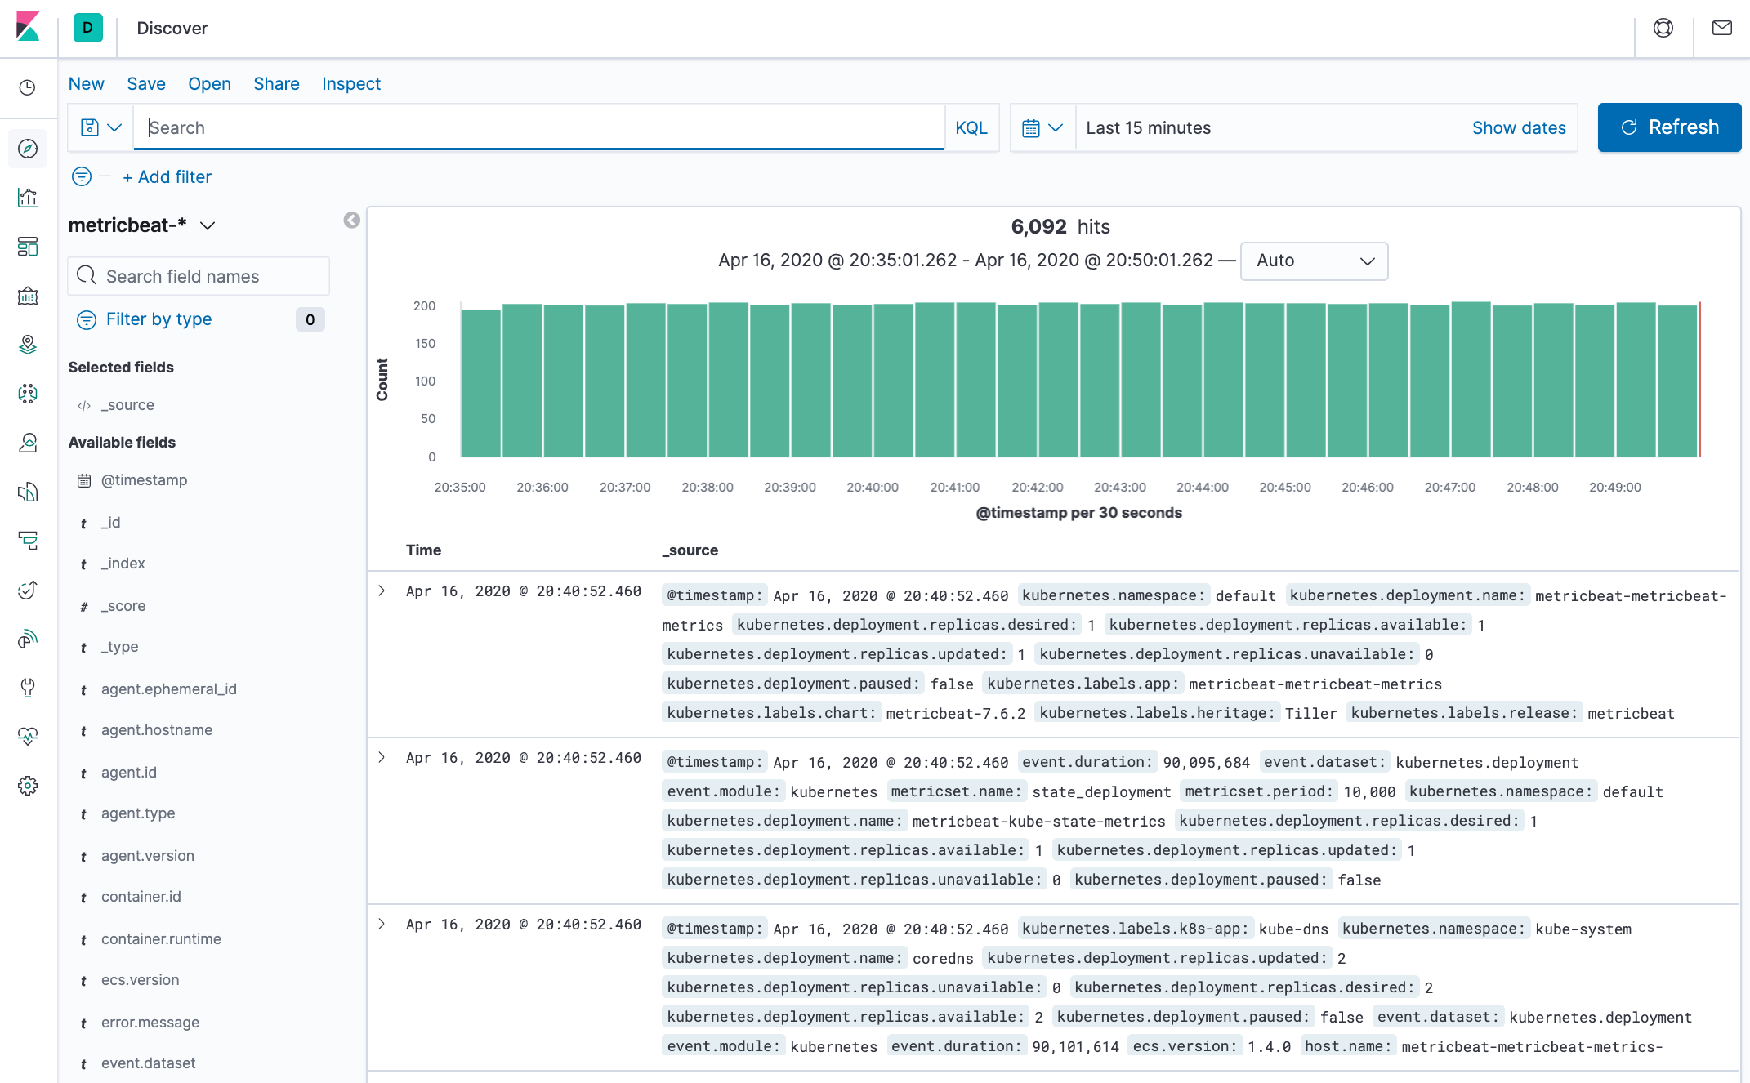The image size is (1750, 1083).
Task: Click the Kibana logo
Action: pyautogui.click(x=28, y=27)
